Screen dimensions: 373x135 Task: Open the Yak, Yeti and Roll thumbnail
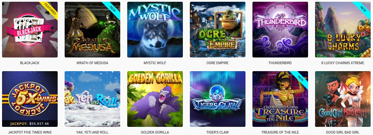(92, 99)
